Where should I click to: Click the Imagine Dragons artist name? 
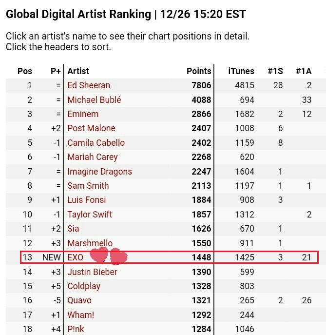pyautogui.click(x=99, y=172)
